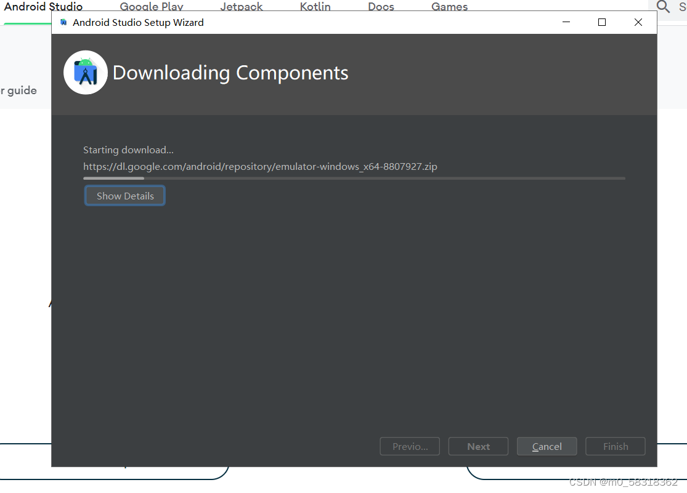
Task: Click the small Android Studio title bar icon
Action: point(63,22)
